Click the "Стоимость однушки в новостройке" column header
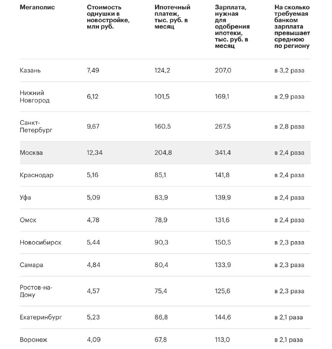The height and width of the screenshot is (349, 332). 108,17
